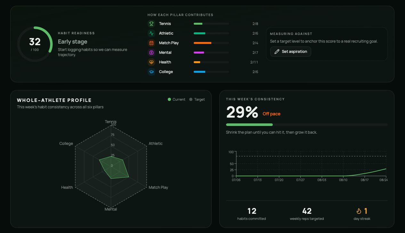Click the 2/11 Health score value
405x233 pixels.
(x=254, y=62)
